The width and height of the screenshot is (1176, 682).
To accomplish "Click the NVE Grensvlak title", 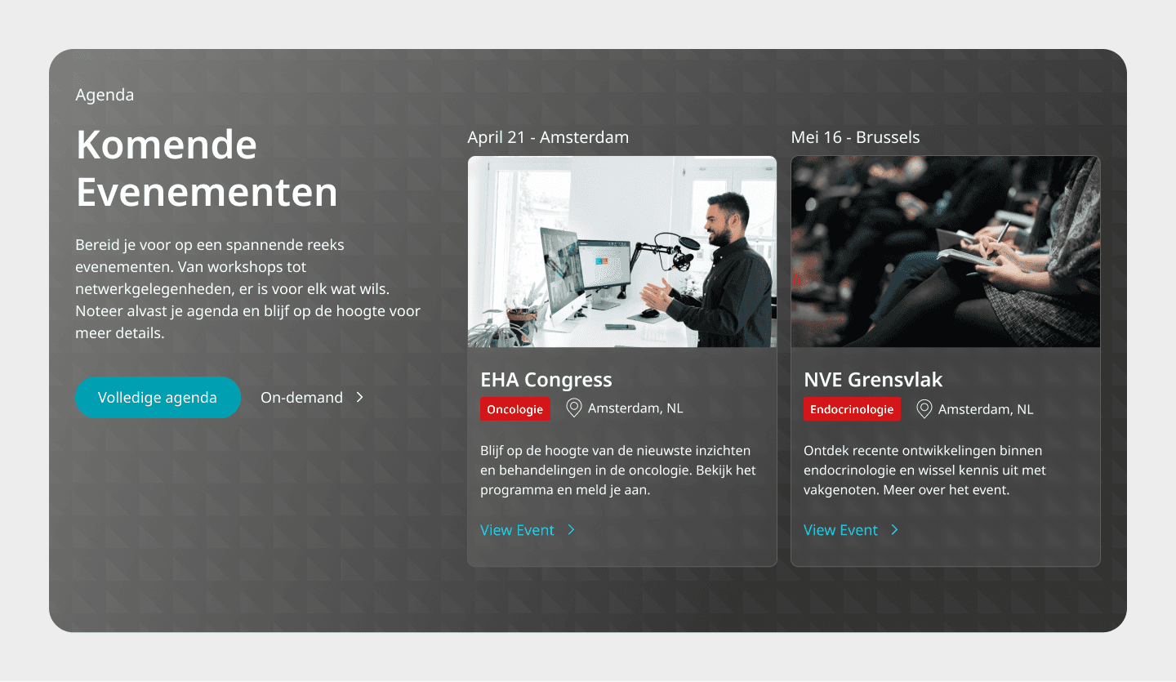I will [873, 379].
